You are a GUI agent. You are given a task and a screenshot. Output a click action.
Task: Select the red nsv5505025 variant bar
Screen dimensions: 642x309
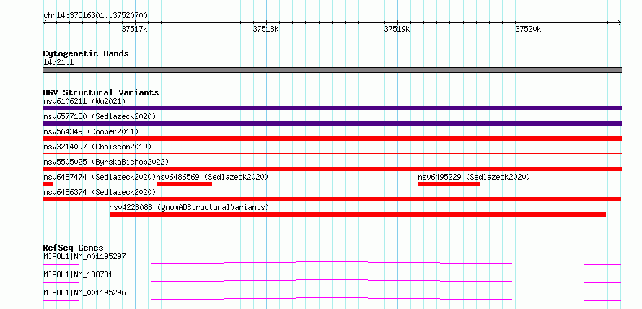[332, 169]
